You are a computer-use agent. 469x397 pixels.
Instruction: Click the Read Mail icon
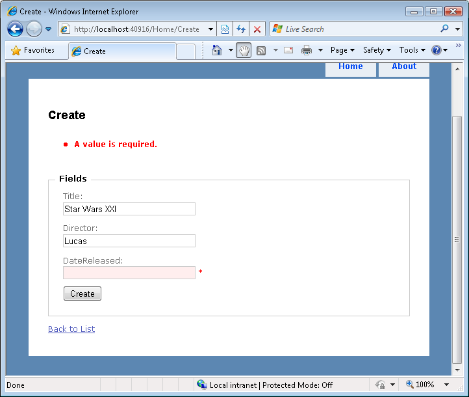288,50
